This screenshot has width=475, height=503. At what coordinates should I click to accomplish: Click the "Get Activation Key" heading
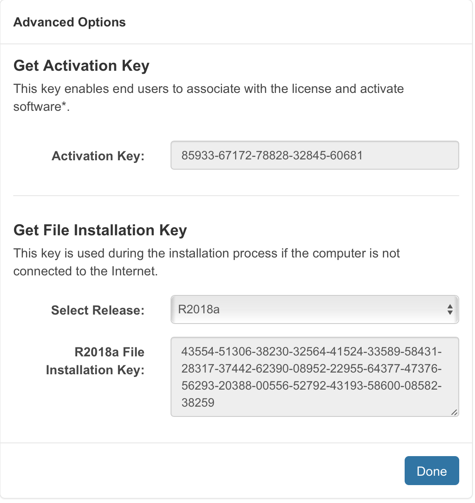[81, 66]
